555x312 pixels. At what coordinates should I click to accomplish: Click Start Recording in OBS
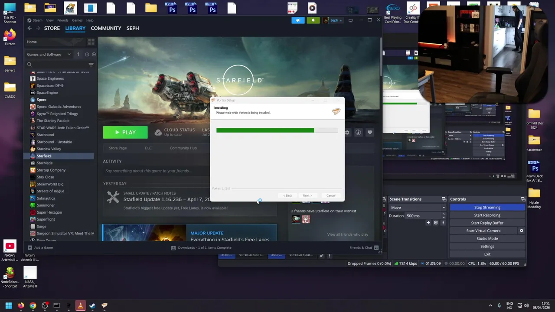pos(487,215)
